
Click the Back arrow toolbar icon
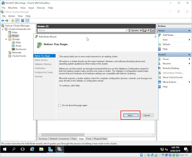(3, 21)
